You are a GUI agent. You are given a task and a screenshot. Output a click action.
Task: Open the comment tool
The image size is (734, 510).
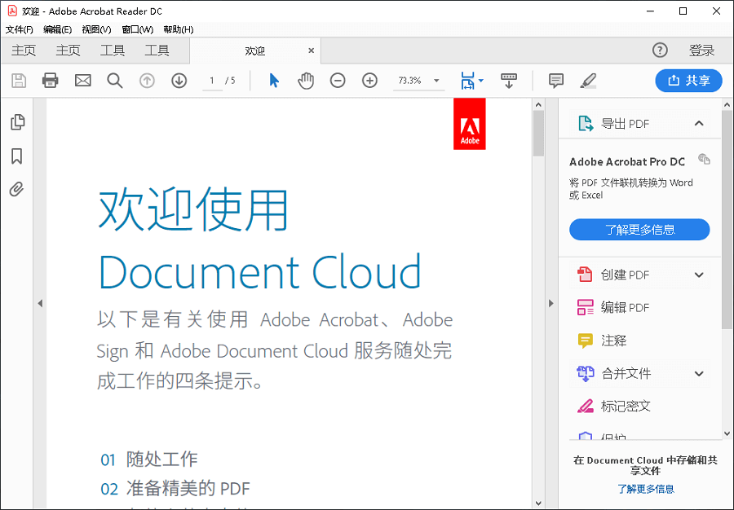[555, 81]
